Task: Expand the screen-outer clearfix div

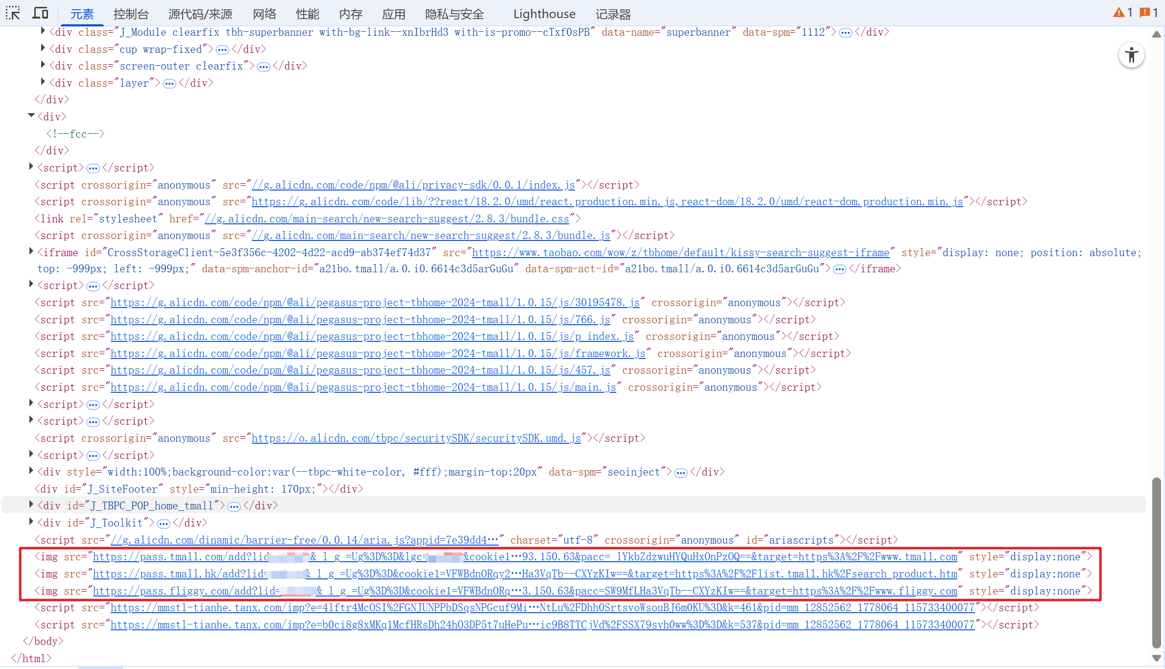Action: click(x=43, y=65)
